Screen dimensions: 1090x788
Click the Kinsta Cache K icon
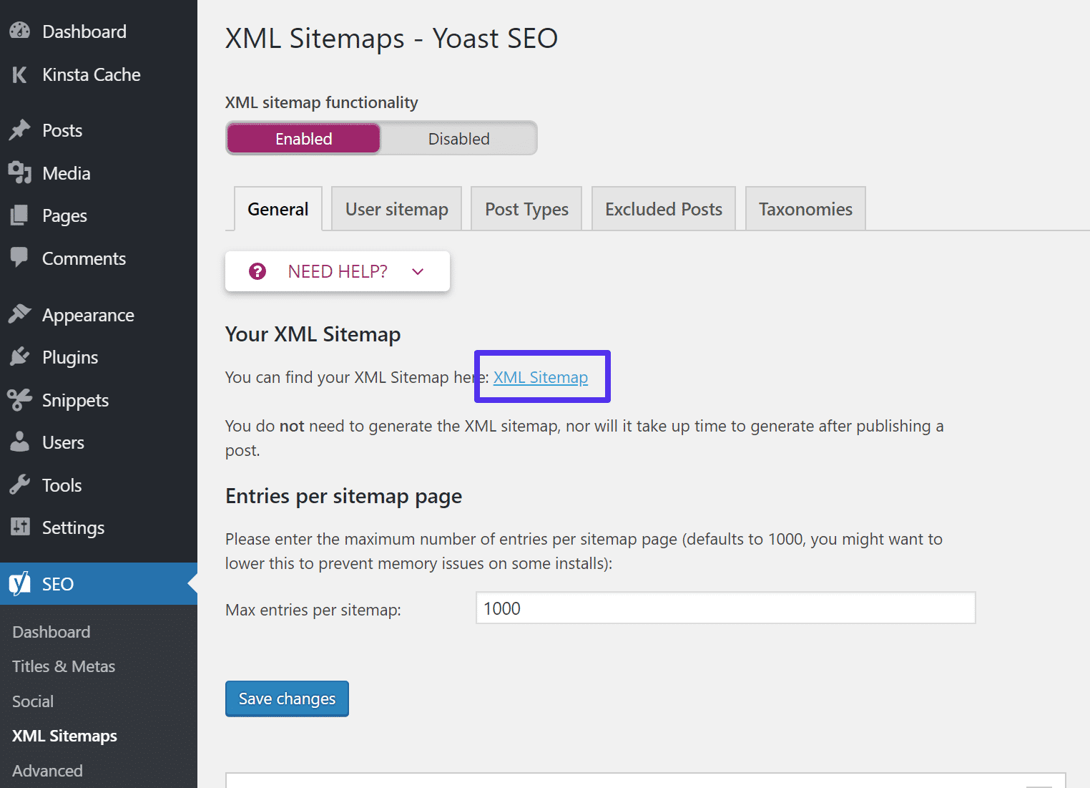(x=20, y=74)
